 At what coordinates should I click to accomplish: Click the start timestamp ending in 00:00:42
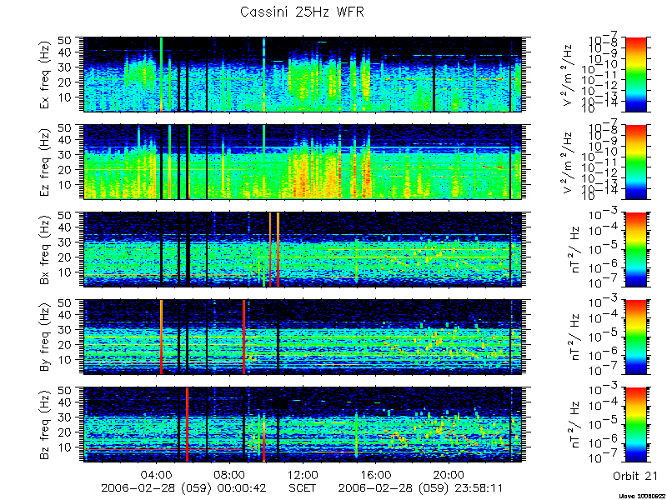coord(183,488)
